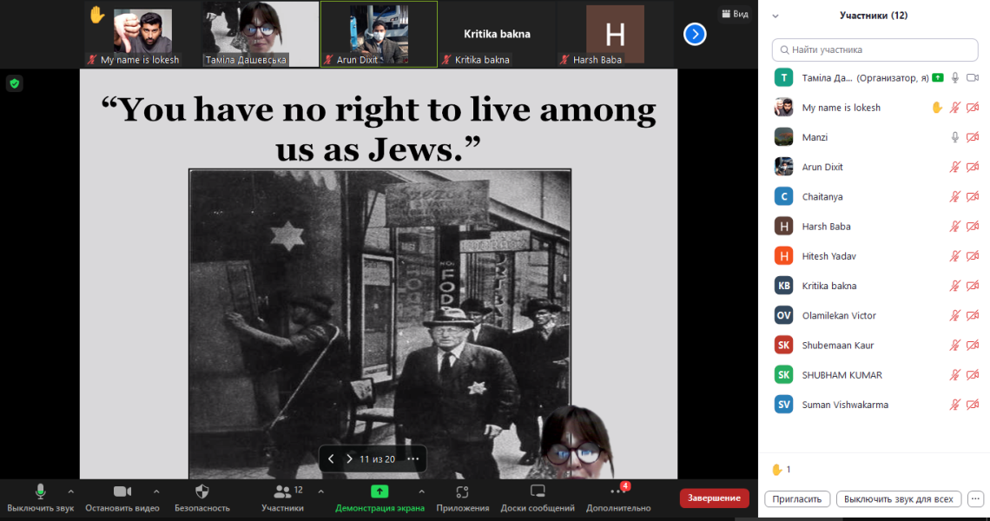
Task: Stop video with Остановить видео button
Action: coord(122,498)
